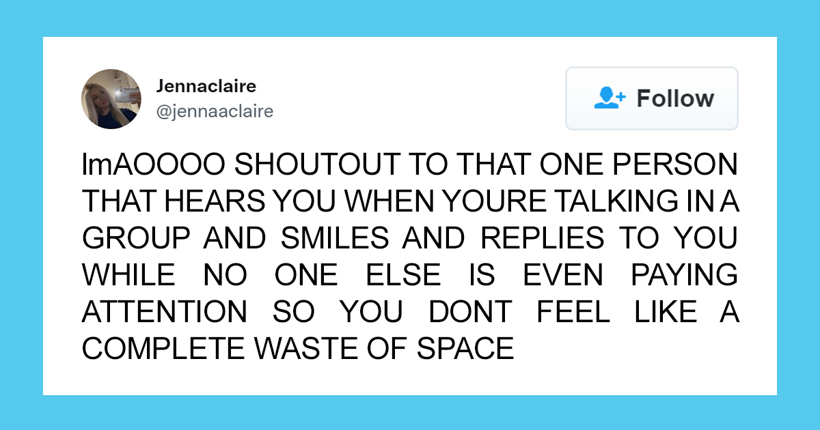Visit the @jennaaclaire handle link

[215, 111]
